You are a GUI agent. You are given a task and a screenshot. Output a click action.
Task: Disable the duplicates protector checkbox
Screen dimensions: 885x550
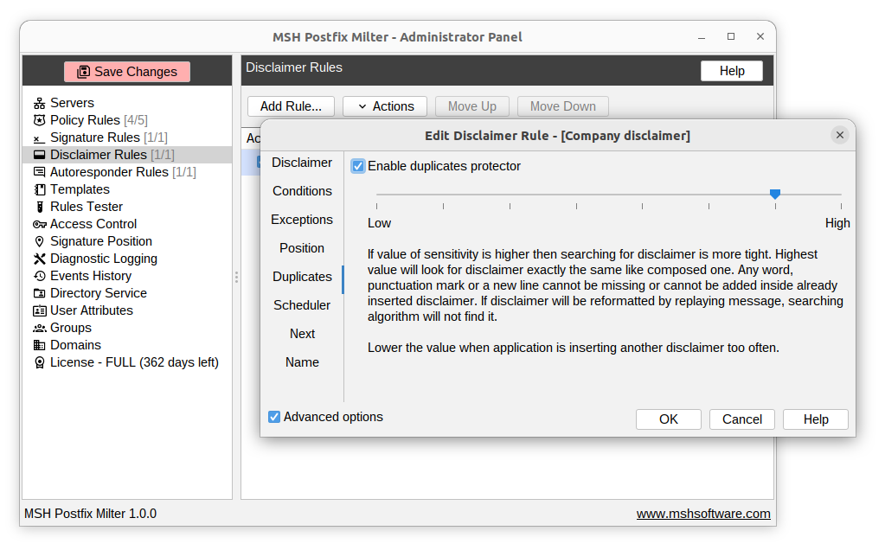click(x=358, y=166)
